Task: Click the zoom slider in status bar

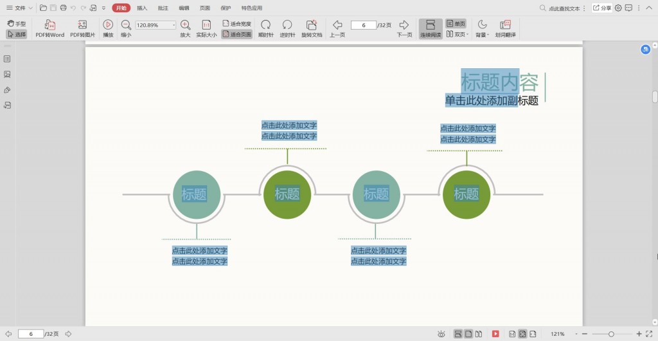Action: (x=611, y=334)
